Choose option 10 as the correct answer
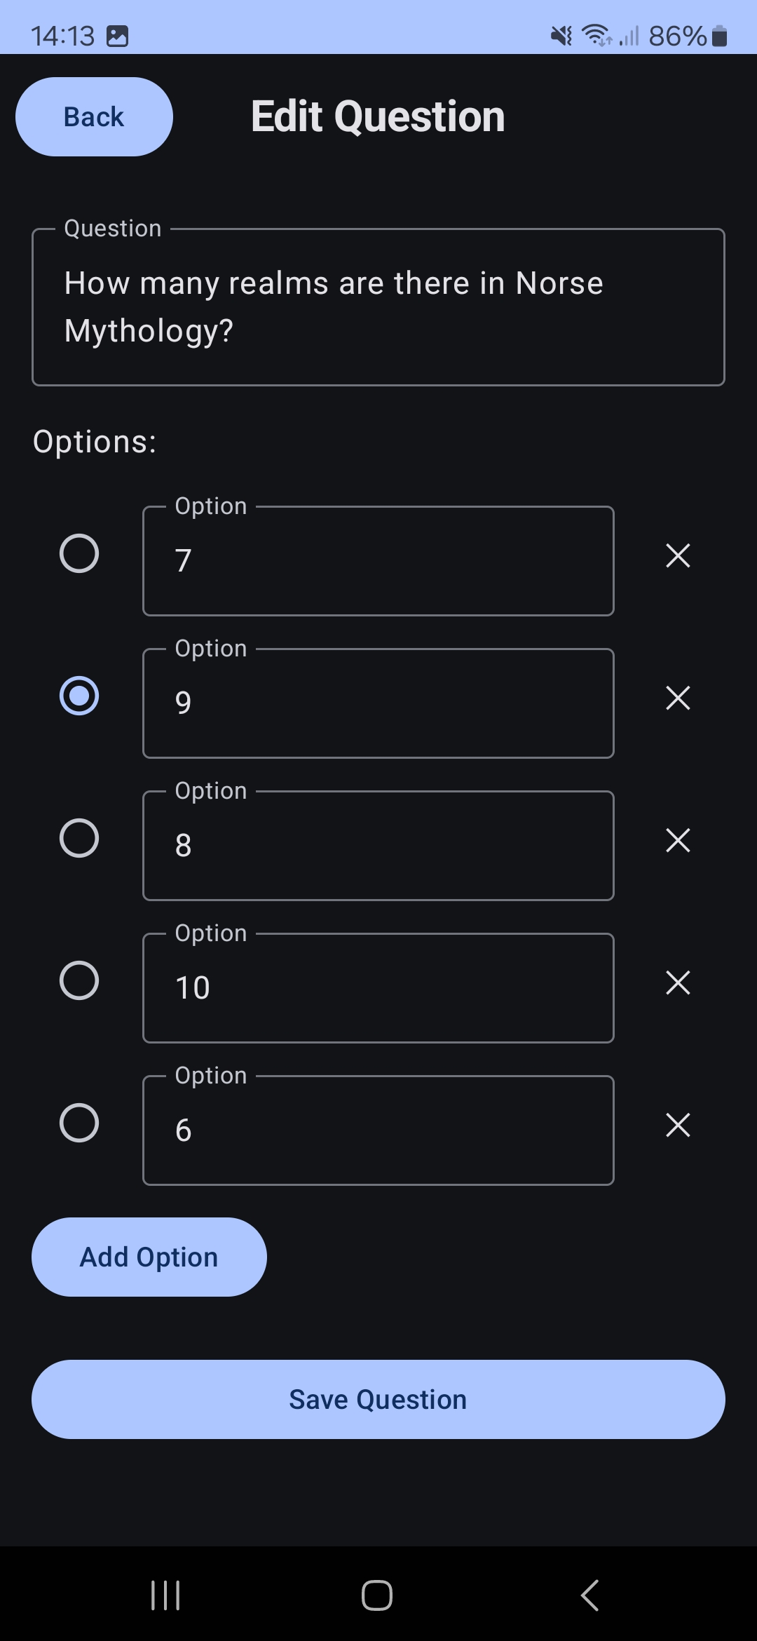Screen dimensions: 757x1641 click(x=79, y=980)
